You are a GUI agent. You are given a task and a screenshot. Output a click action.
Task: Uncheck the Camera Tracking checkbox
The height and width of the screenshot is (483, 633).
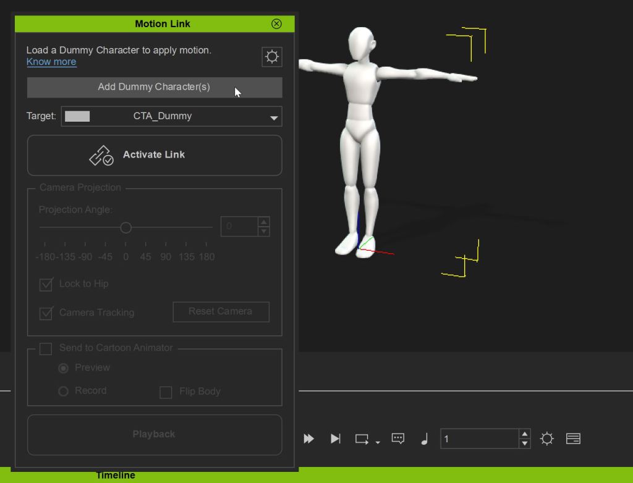(45, 314)
